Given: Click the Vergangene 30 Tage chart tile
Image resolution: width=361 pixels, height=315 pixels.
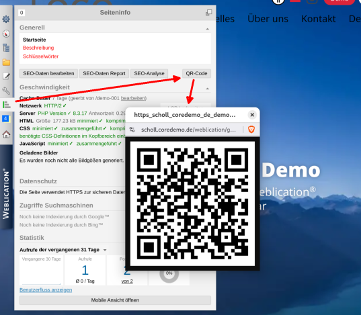Looking at the screenshot, I should (x=42, y=270).
